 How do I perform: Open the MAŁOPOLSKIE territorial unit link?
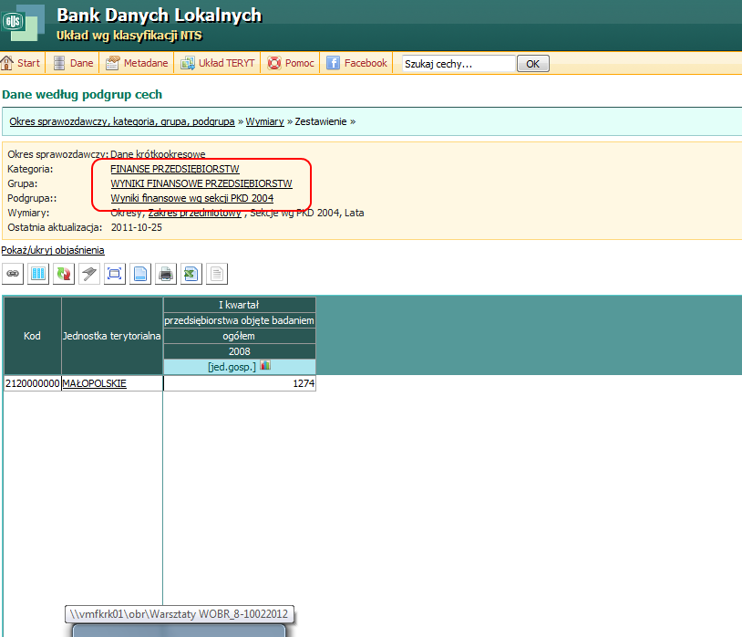(x=94, y=383)
